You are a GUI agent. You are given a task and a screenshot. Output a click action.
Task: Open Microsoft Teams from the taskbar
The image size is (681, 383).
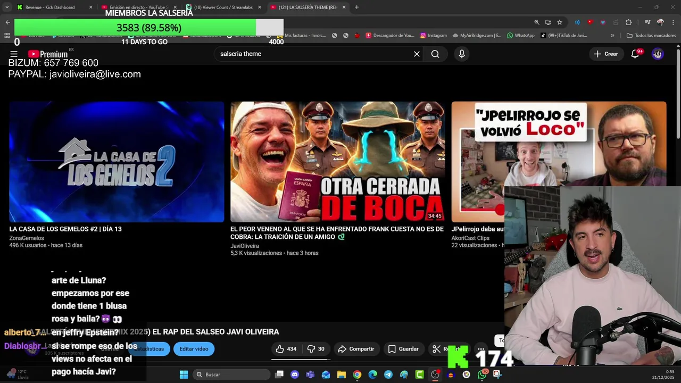click(x=310, y=374)
